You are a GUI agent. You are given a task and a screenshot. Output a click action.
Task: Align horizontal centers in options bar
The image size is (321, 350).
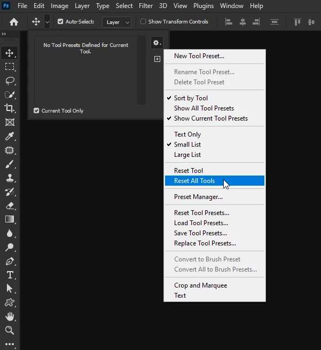242,22
